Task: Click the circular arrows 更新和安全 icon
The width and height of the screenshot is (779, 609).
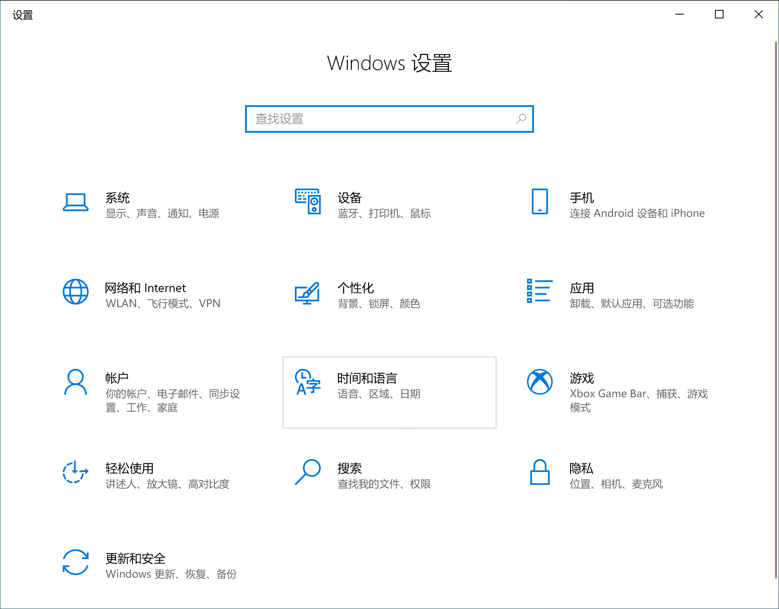Action: coord(76,562)
